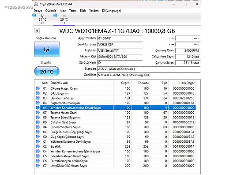Open the Dosya menu

(x=38, y=11)
